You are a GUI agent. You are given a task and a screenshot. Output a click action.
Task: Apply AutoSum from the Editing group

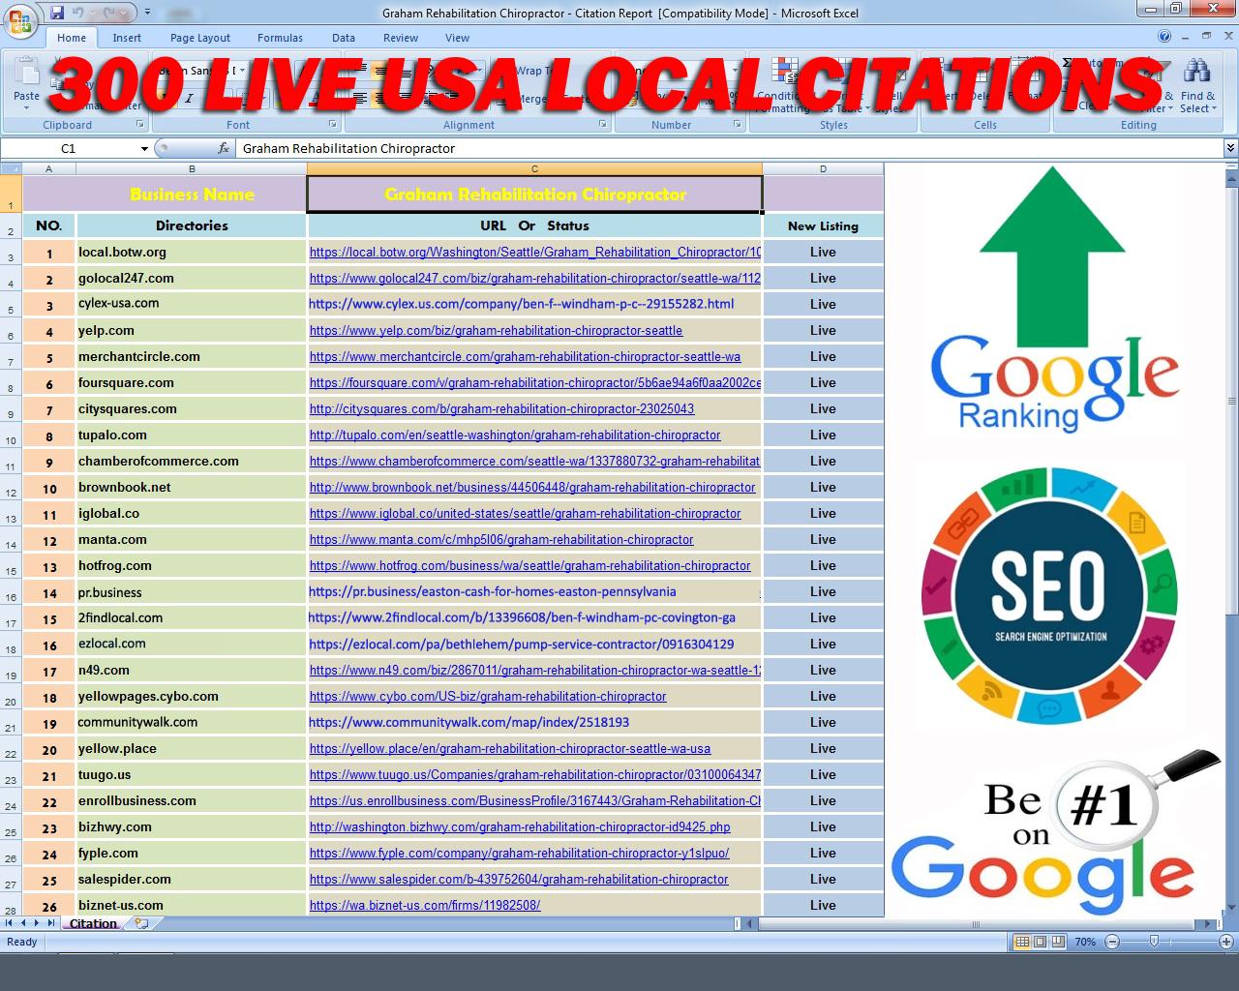pyautogui.click(x=1065, y=61)
